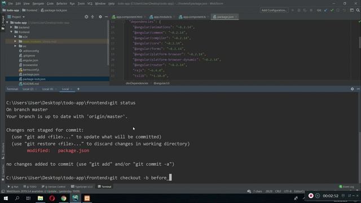Collapse the todo-app root folder

pos(7,23)
